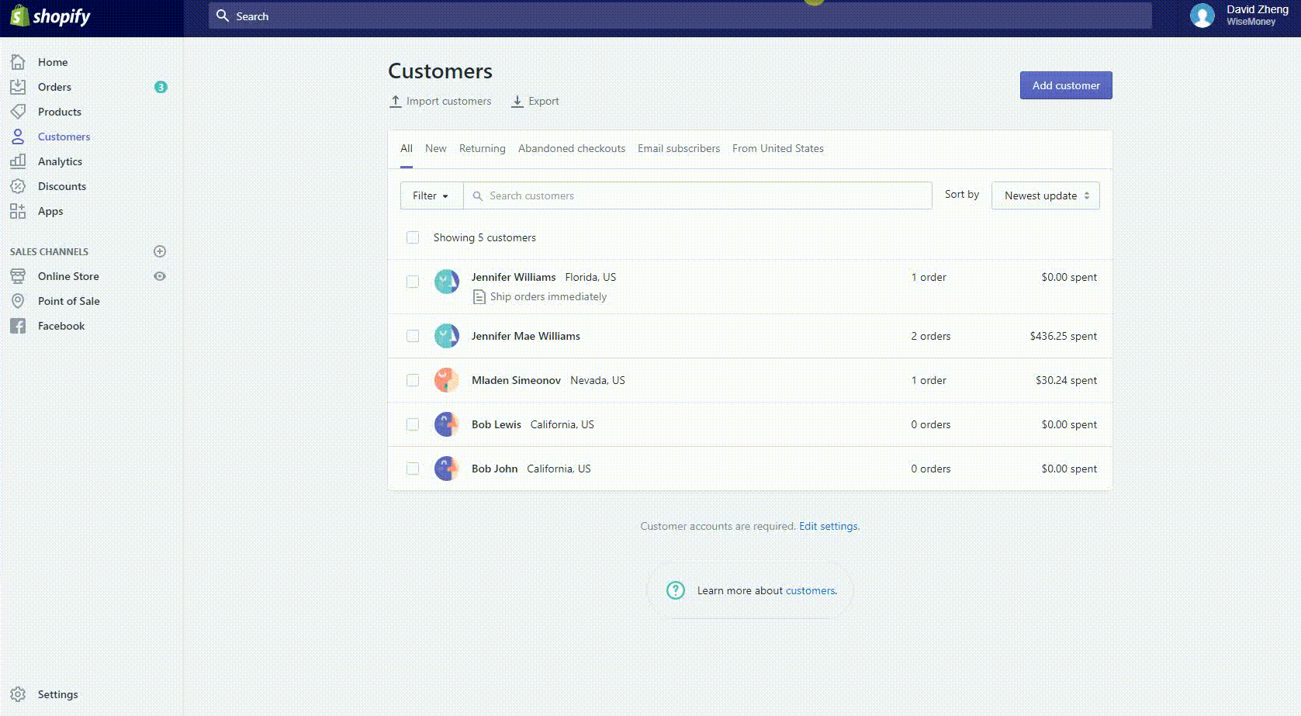
Task: Click Jennifer Williams' avatar
Action: tap(446, 282)
